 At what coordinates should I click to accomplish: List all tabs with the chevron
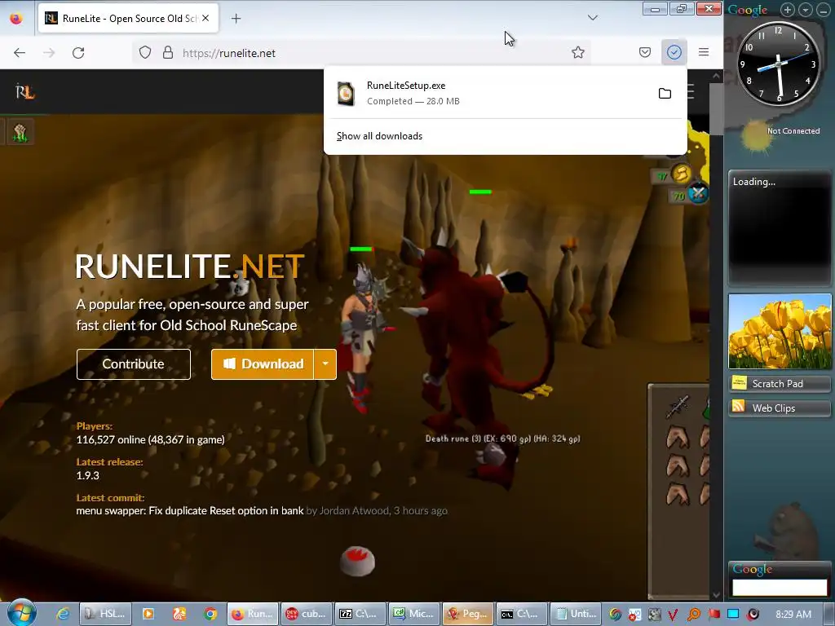[592, 18]
